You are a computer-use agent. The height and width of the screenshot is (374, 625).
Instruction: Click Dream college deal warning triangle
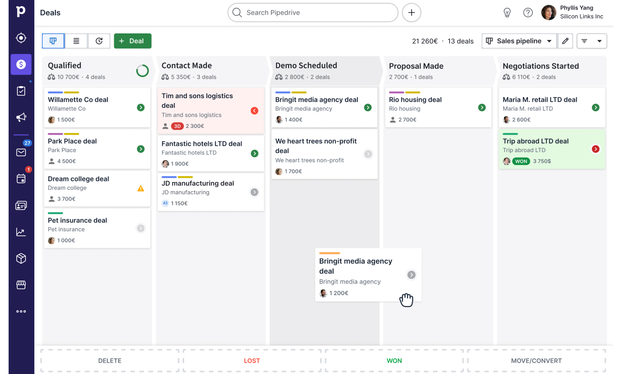tap(141, 188)
